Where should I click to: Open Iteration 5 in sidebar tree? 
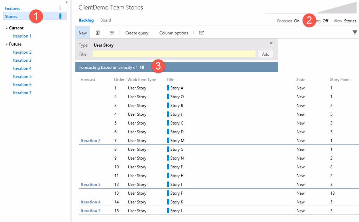(22, 76)
